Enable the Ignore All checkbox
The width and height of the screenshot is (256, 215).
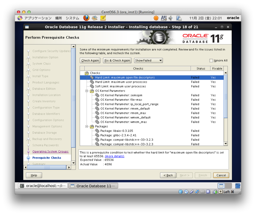click(x=211, y=60)
